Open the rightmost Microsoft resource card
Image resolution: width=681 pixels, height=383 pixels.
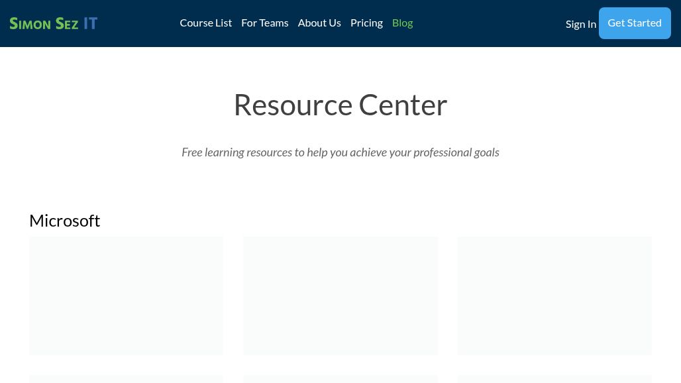(x=554, y=296)
